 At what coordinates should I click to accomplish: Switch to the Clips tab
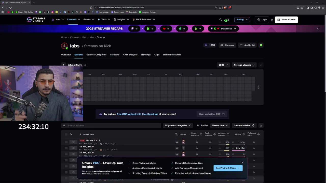pos(157,55)
